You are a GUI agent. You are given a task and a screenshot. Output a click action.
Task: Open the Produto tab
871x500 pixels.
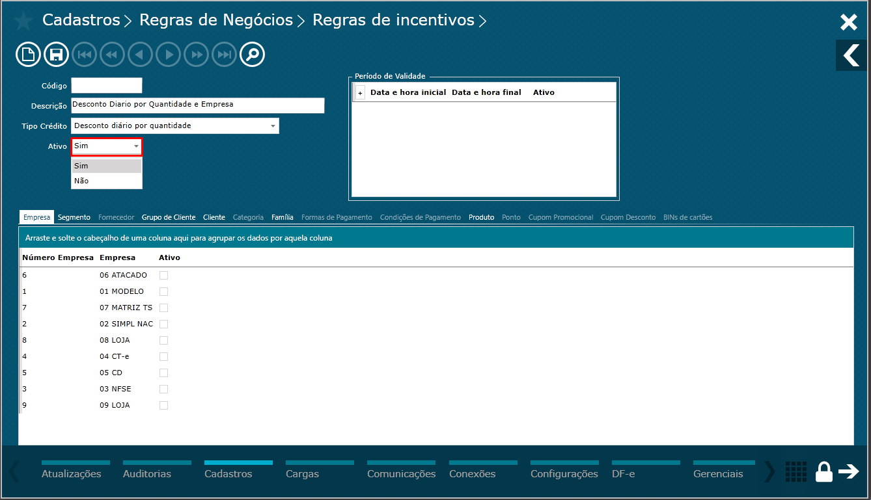click(x=481, y=217)
